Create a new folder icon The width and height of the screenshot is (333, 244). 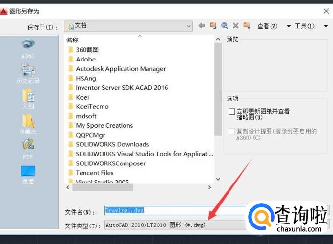pyautogui.click(x=247, y=26)
